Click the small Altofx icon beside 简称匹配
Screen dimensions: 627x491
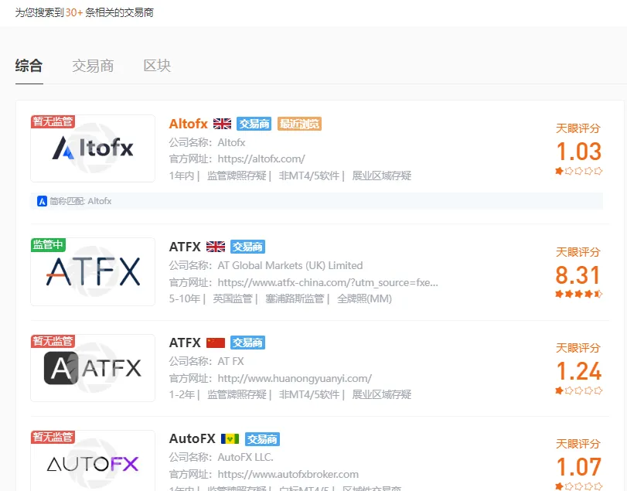[42, 201]
